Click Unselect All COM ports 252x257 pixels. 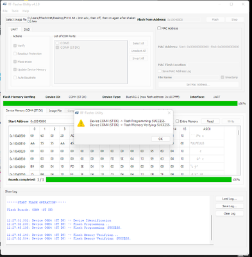pyautogui.click(x=139, y=51)
